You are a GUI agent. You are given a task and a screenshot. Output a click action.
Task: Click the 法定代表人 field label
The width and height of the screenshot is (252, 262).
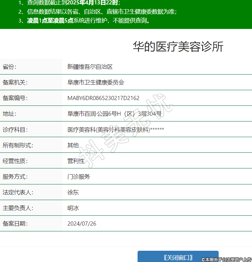point(18,192)
